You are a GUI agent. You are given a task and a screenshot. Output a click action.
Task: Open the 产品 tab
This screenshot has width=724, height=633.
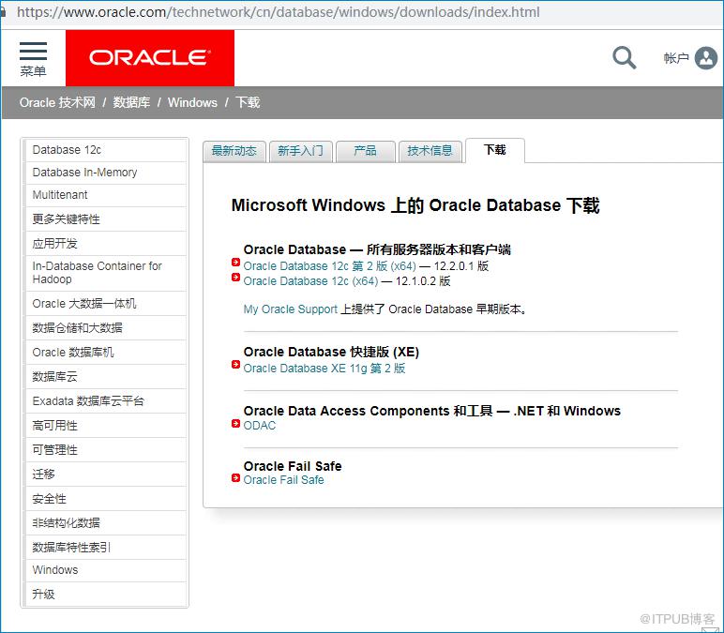[x=365, y=151]
